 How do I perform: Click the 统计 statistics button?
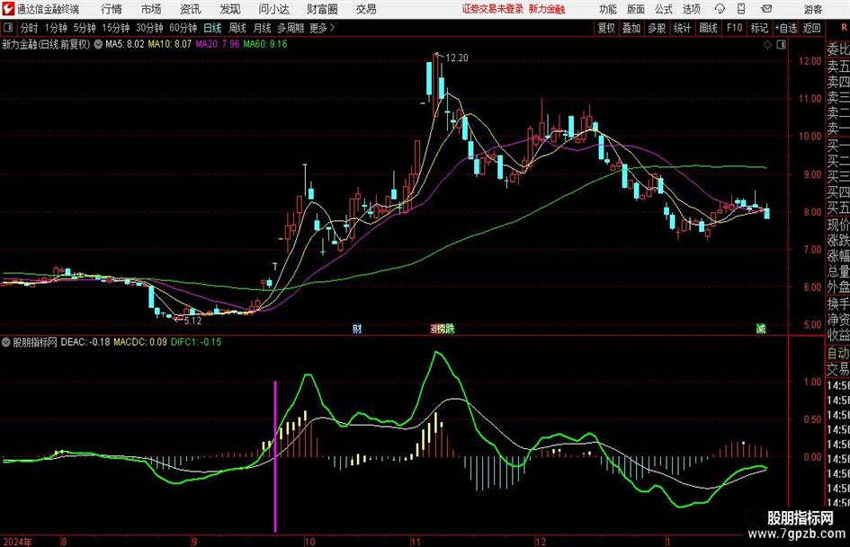tap(682, 28)
